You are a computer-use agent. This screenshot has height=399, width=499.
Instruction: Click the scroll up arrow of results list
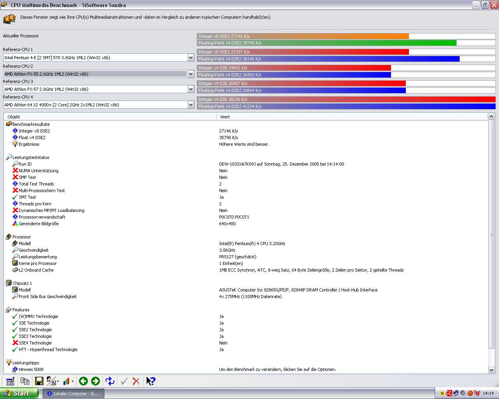point(491,117)
